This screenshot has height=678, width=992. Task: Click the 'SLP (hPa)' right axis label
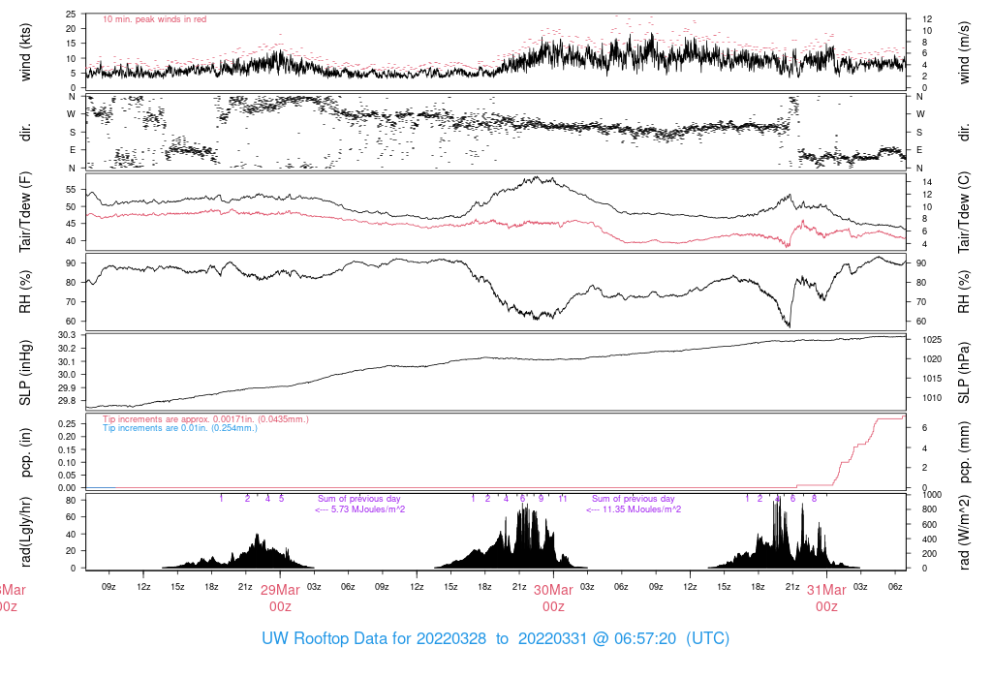[x=964, y=373]
